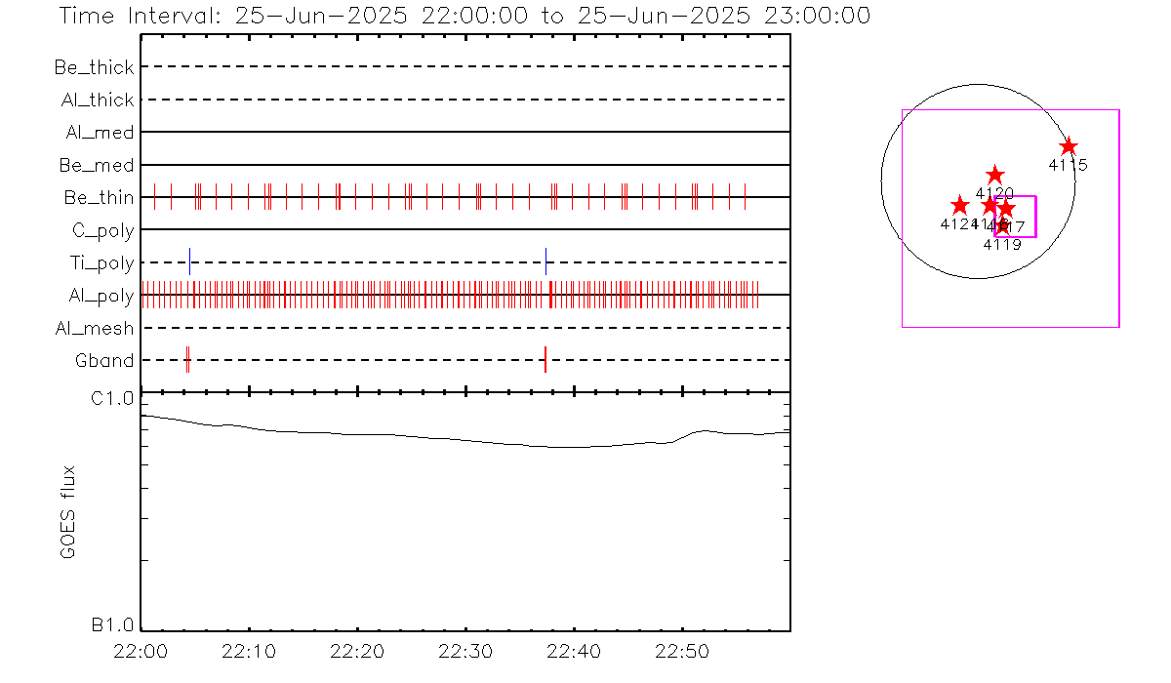
Task: Click the 22:30 time axis tick label
Action: (465, 651)
